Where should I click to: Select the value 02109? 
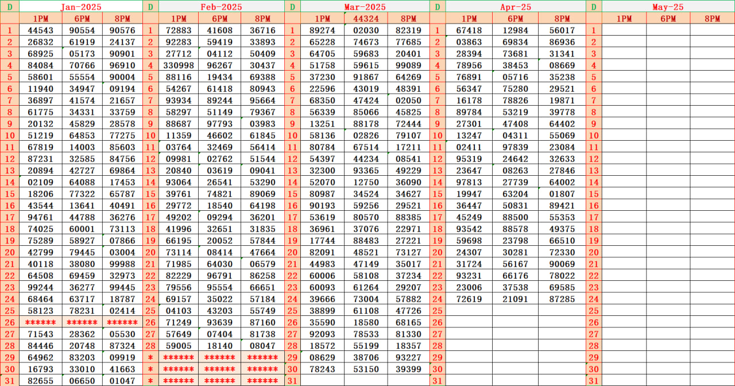[x=40, y=182]
